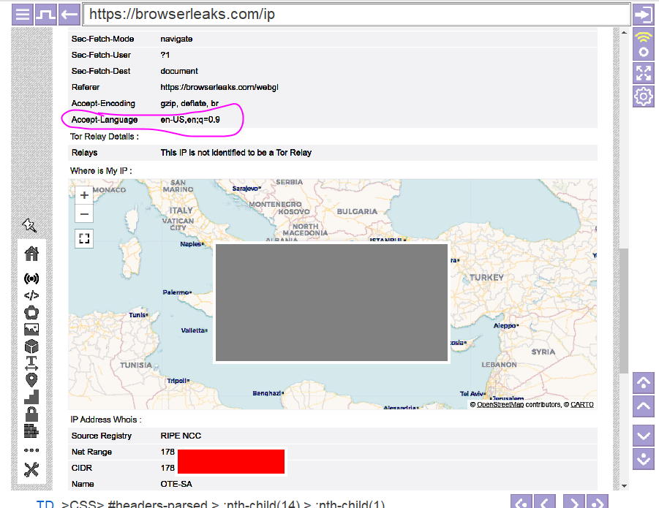The image size is (659, 508).
Task: Click the location pin icon in sidebar
Action: tap(31, 380)
